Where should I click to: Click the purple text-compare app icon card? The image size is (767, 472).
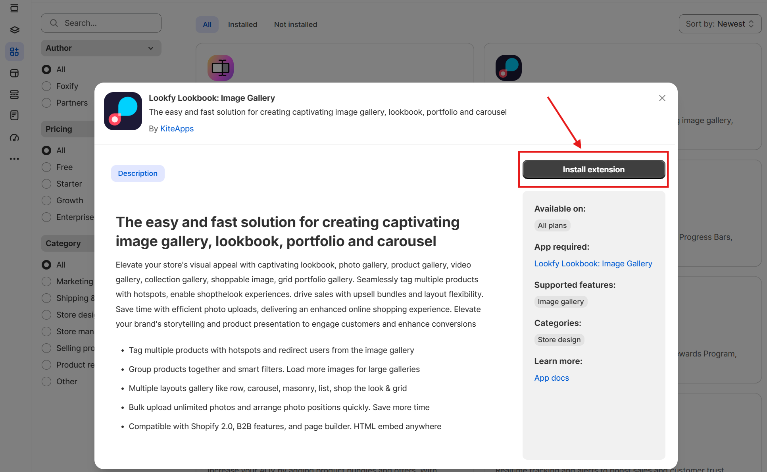pyautogui.click(x=221, y=68)
